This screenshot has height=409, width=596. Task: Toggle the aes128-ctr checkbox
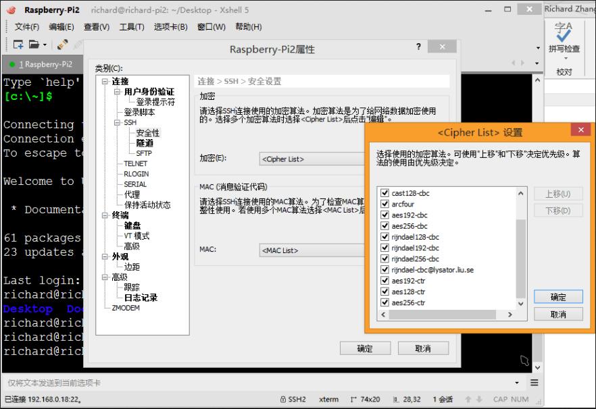(x=384, y=292)
